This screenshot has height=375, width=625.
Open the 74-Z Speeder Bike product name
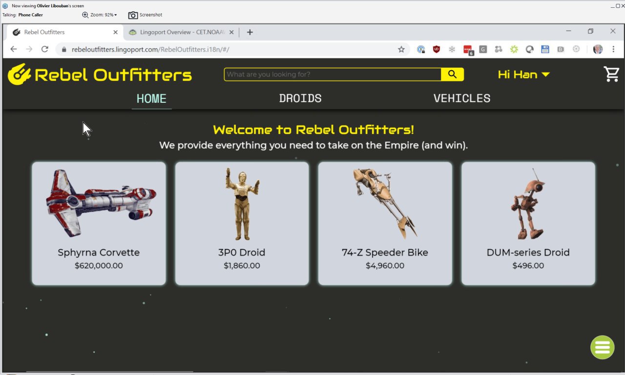(x=385, y=252)
